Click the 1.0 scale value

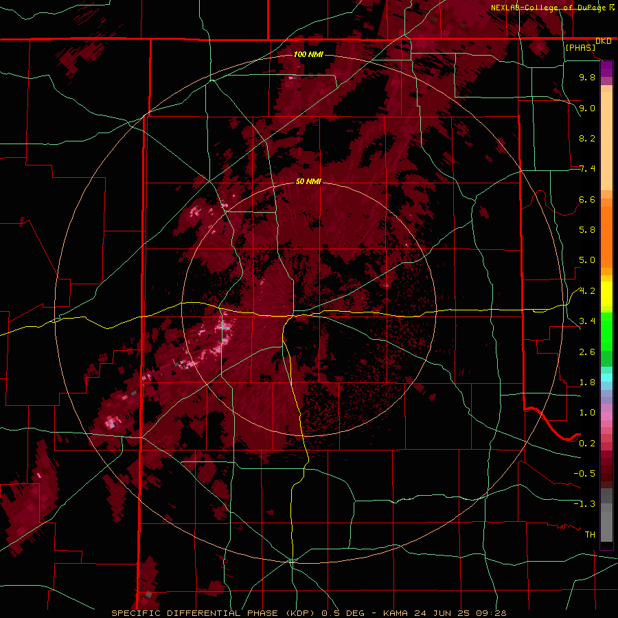(x=587, y=413)
